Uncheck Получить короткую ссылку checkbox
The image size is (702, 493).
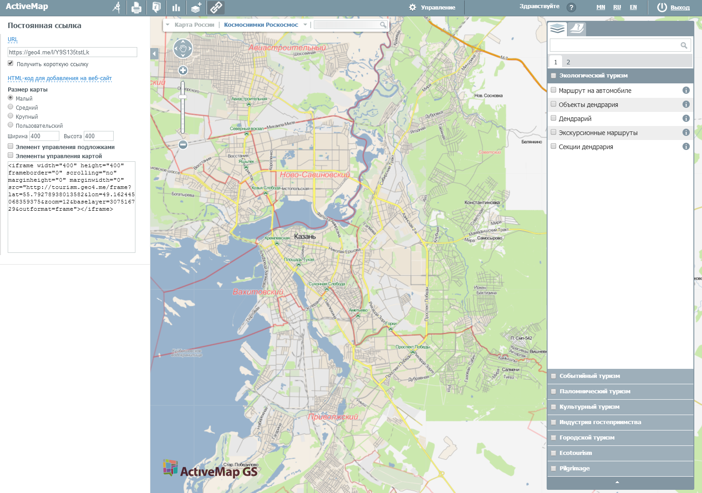(10, 63)
